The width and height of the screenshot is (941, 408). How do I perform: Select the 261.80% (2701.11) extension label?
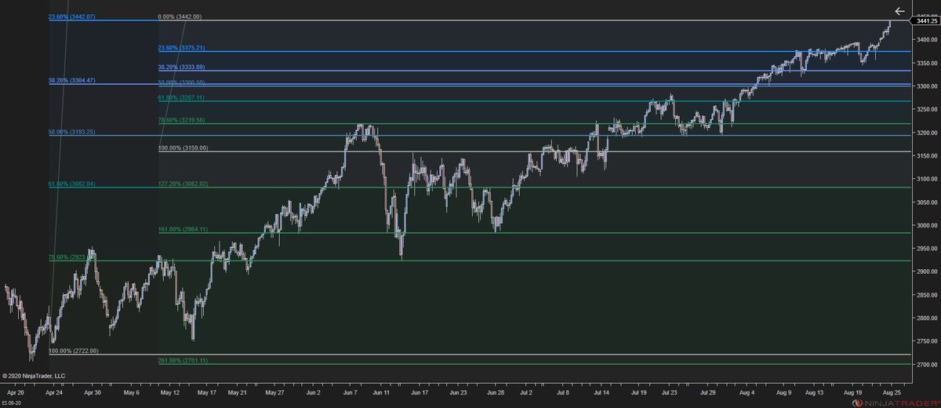tap(185, 360)
